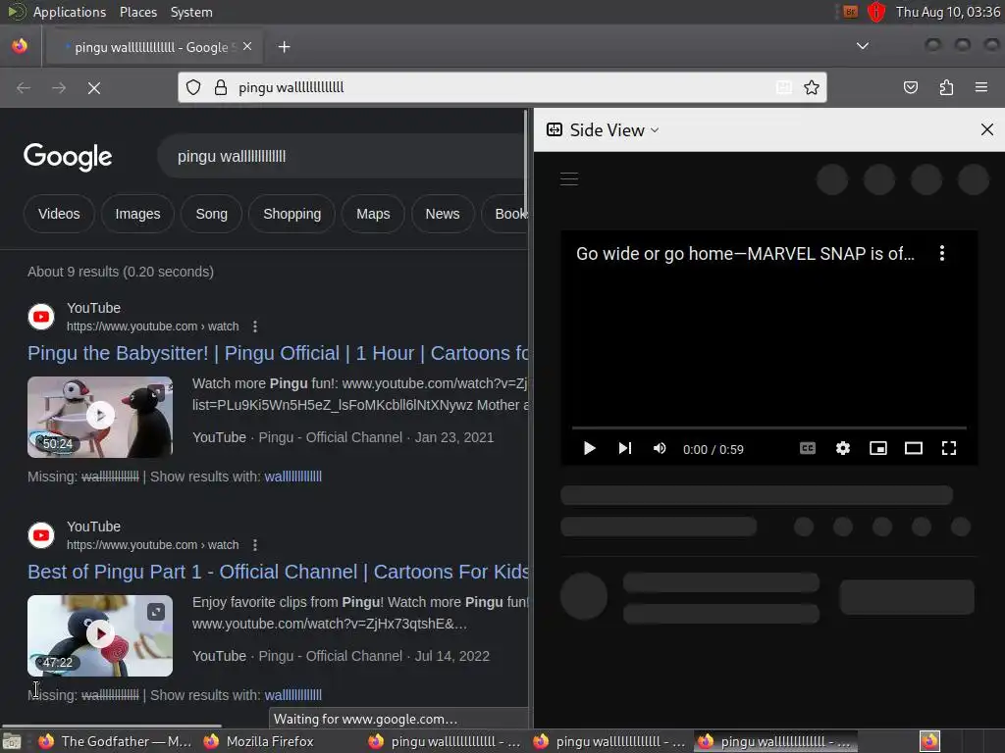The width and height of the screenshot is (1005, 753).
Task: Open Side View icon in the address bar
Action: tap(784, 87)
